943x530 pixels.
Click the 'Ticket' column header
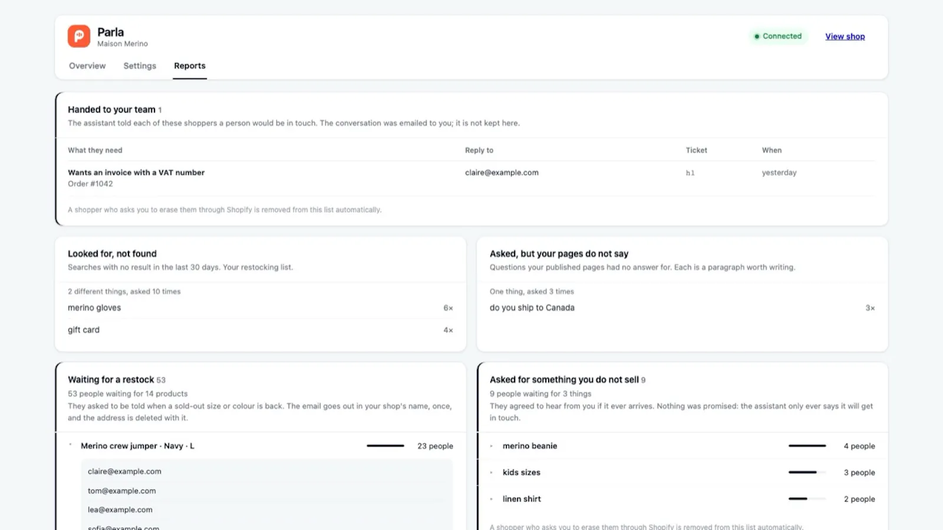[696, 150]
